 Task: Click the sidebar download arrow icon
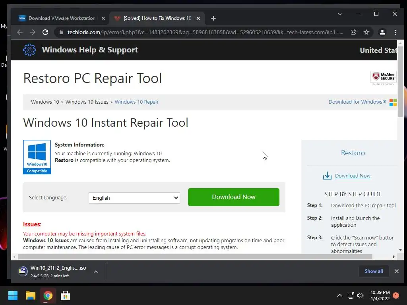click(x=327, y=176)
